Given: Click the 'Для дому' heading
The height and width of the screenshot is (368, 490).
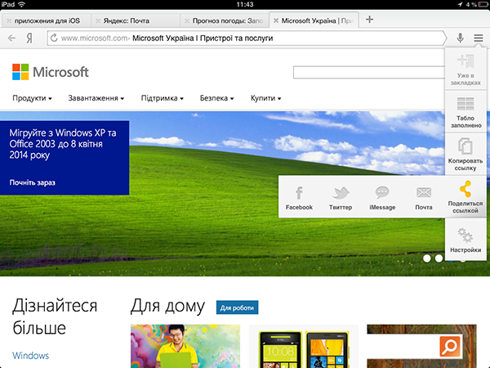Looking at the screenshot, I should pos(167,306).
